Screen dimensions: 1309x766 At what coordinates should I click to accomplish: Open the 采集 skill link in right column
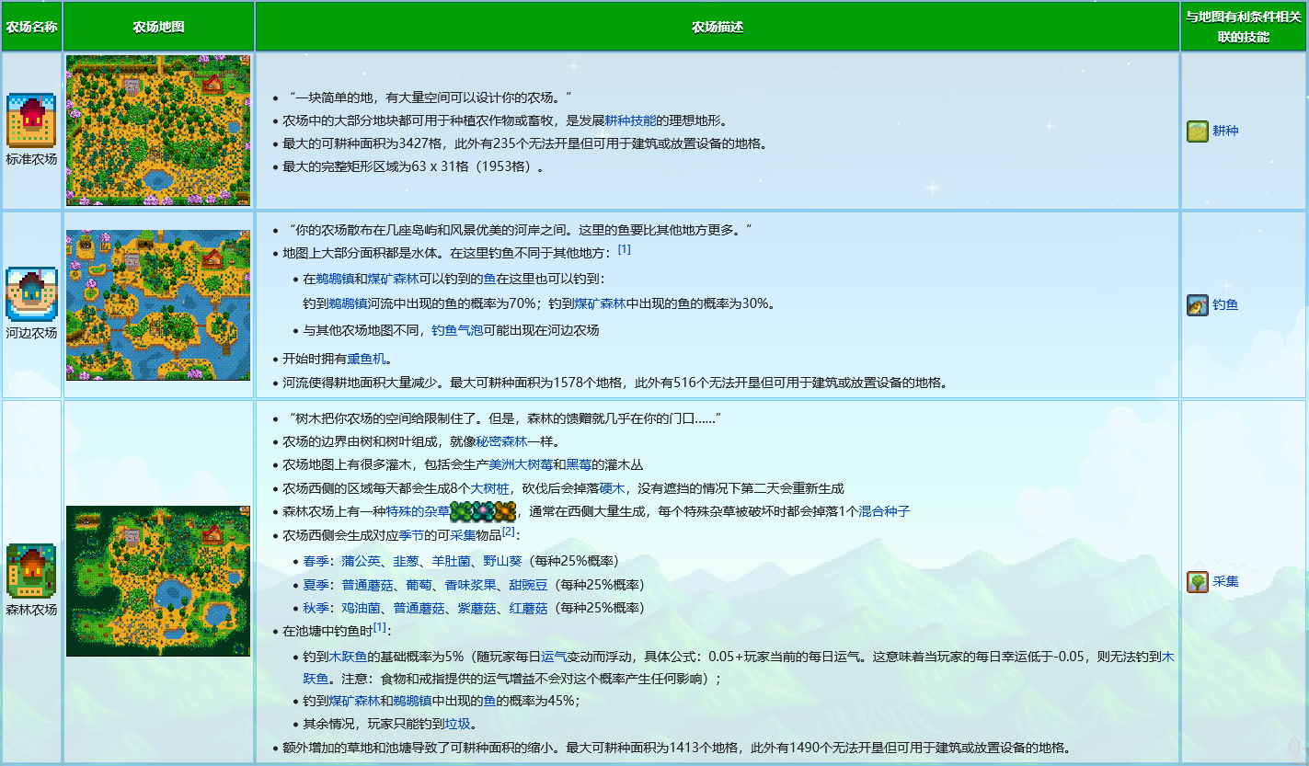1225,582
